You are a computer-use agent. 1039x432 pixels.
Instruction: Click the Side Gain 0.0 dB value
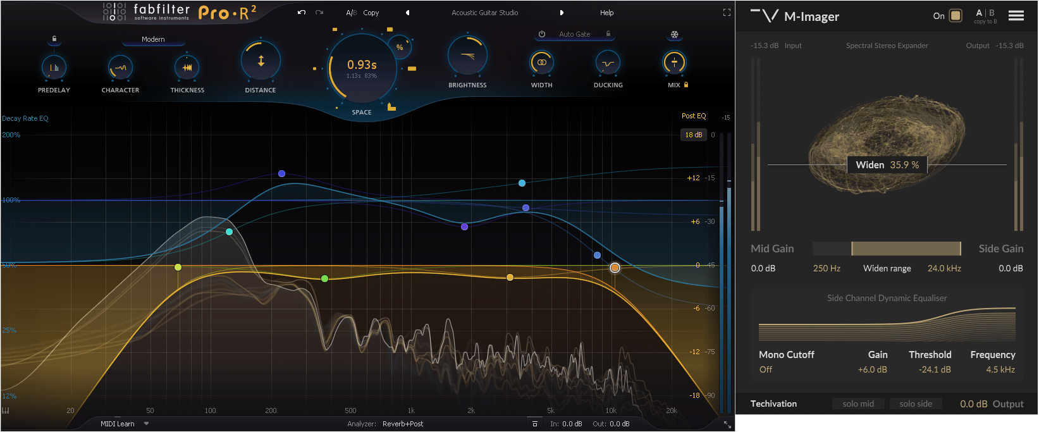(x=1011, y=268)
